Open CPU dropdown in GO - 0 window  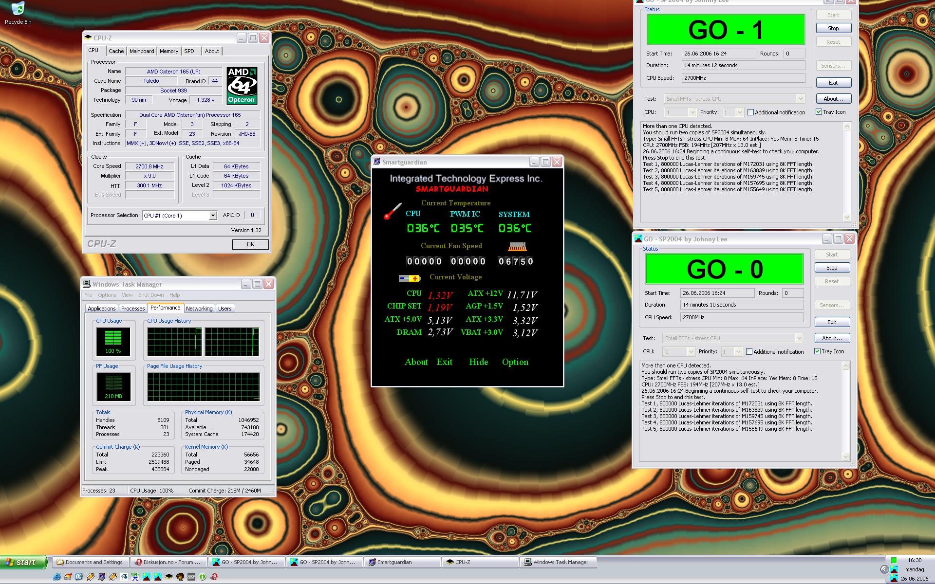click(x=691, y=352)
